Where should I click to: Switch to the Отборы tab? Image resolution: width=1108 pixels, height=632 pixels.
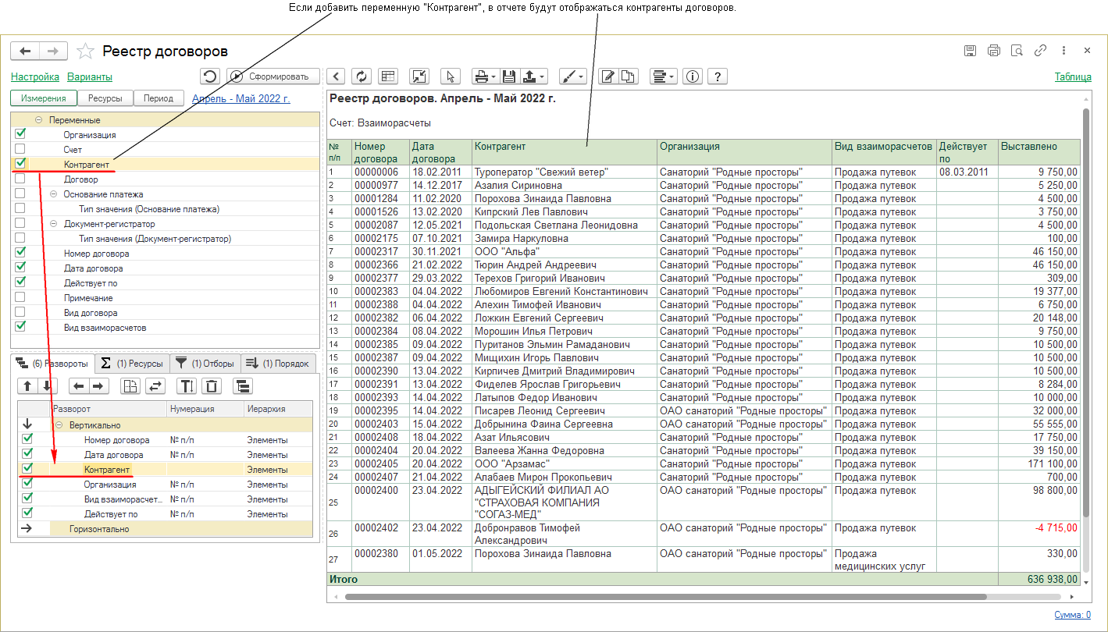[x=205, y=364]
